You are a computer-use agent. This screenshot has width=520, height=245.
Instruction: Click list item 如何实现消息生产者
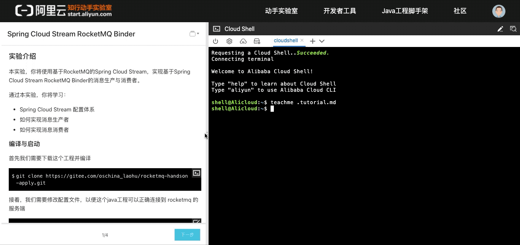pyautogui.click(x=44, y=120)
